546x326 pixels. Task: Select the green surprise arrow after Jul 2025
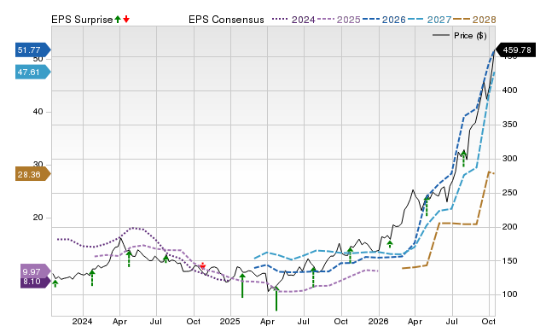(313, 277)
